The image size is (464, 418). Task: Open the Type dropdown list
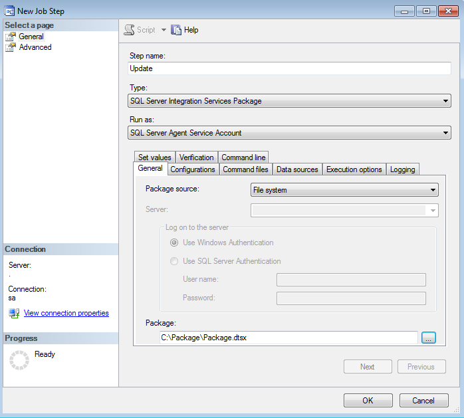[x=289, y=101]
